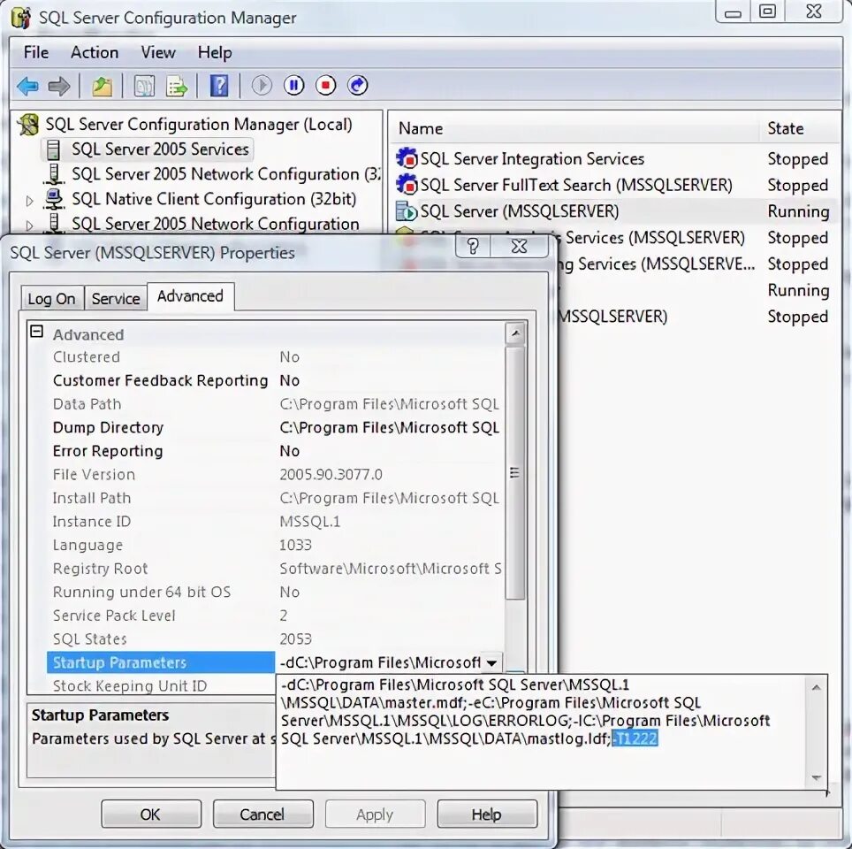
Task: Click the Export List toolbar icon
Action: point(177,86)
